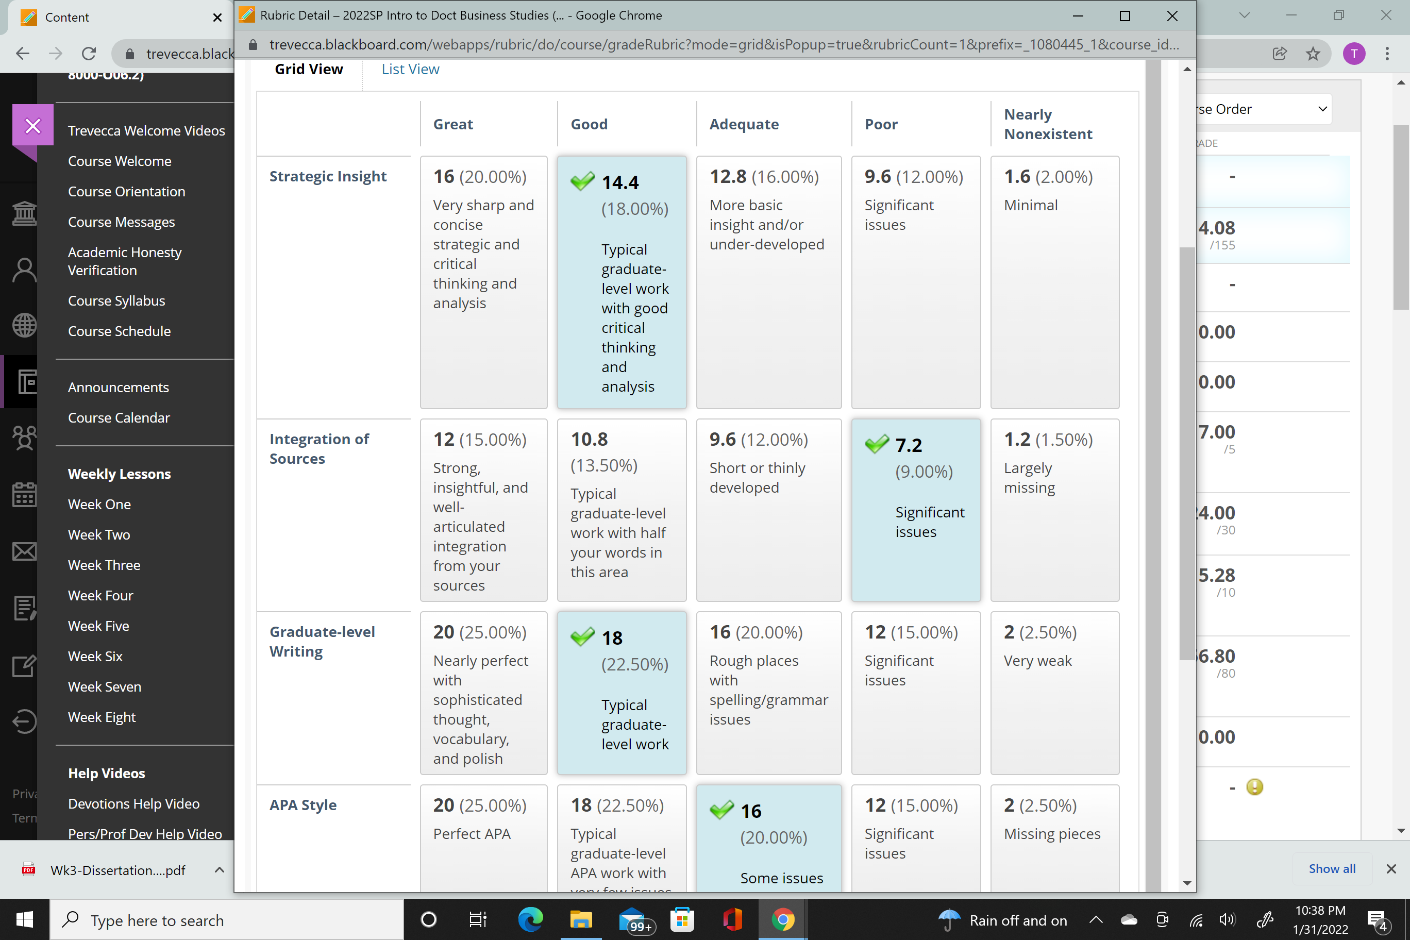This screenshot has height=940, width=1410.
Task: Open the Chrome tab search dropdown arrow
Action: pyautogui.click(x=1244, y=15)
